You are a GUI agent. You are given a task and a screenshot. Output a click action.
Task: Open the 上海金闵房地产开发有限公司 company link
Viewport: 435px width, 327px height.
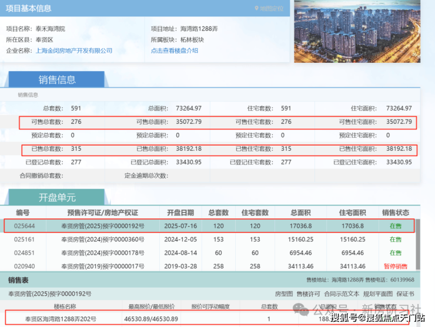pyautogui.click(x=73, y=51)
